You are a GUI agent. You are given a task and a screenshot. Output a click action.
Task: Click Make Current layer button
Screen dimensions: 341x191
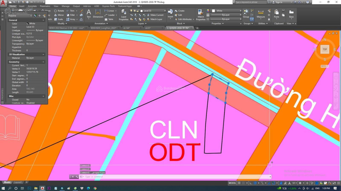pyautogui.click(x=155, y=15)
